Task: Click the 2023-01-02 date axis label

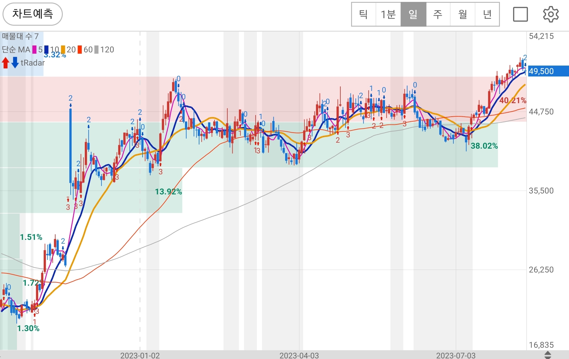Action: coord(140,356)
